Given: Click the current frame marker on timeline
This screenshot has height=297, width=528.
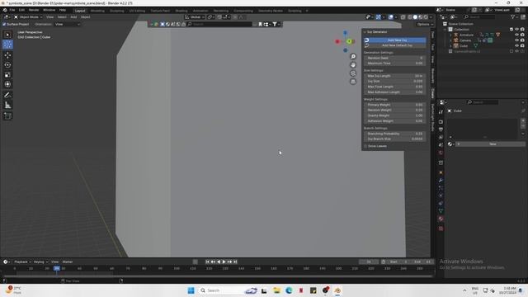Looking at the screenshot, I should [x=57, y=268].
